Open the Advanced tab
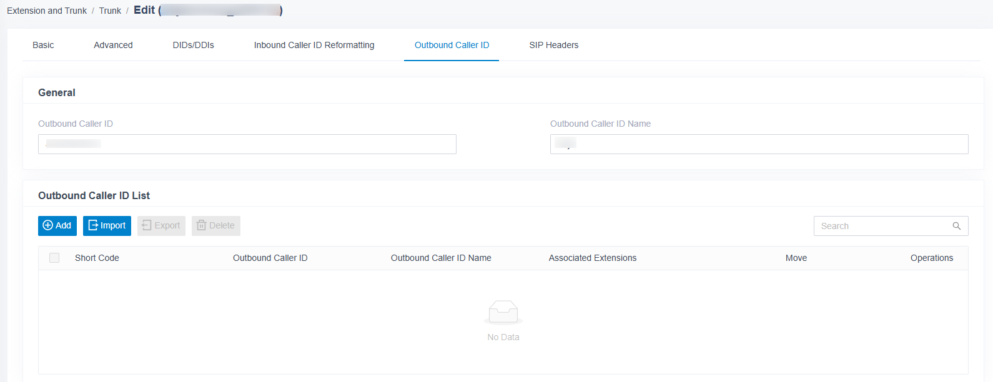Viewport: 993px width, 382px height. click(113, 45)
